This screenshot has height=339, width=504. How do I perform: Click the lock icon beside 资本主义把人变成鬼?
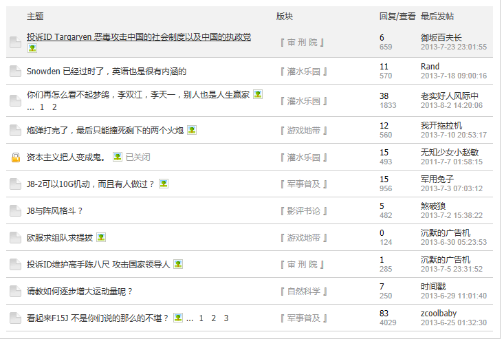(x=15, y=157)
